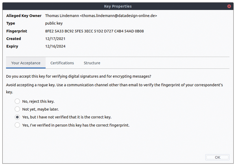
Task: Switch to the Certifications tab
Action: click(x=62, y=63)
